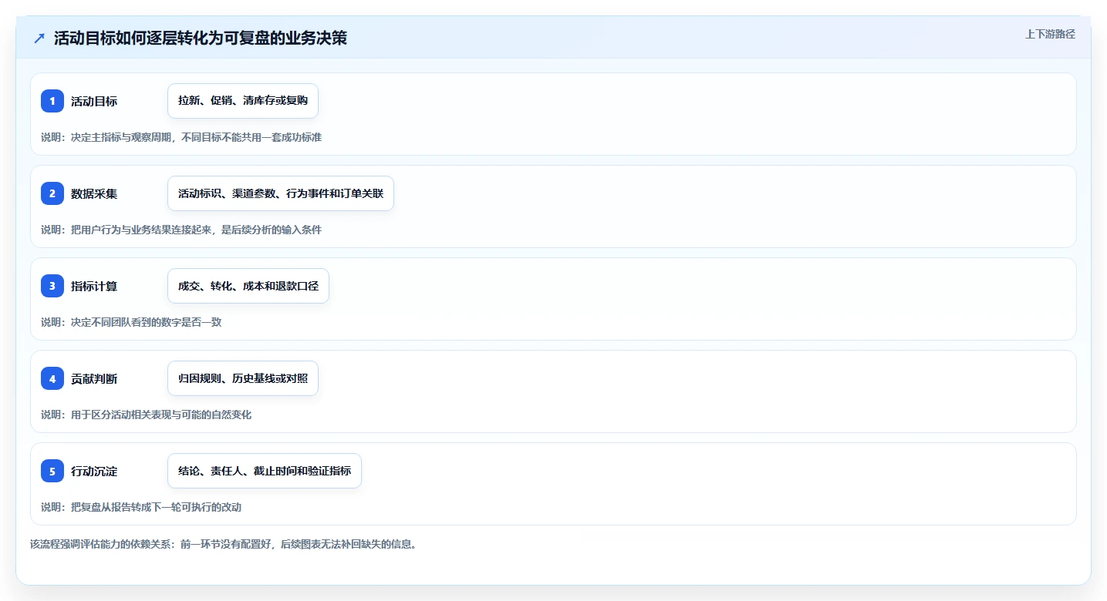Screen dimensions: 1107x601
Task: Click step number badge 5
Action: click(x=52, y=471)
